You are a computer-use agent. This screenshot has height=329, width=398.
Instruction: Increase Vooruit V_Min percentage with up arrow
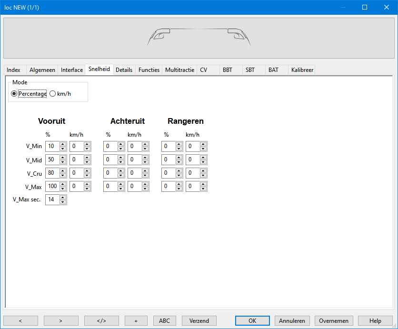pyautogui.click(x=63, y=144)
